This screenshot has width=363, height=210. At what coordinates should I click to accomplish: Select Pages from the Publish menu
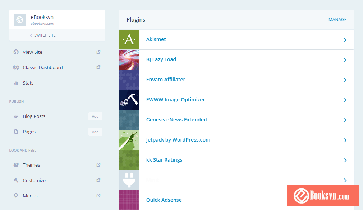[29, 132]
